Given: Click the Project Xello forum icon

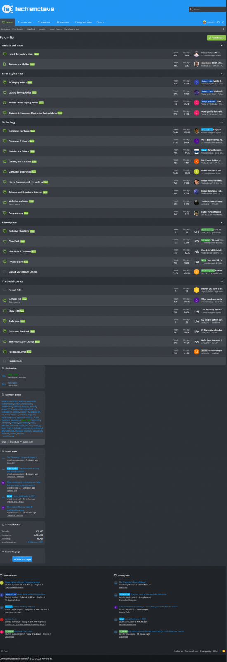Looking at the screenshot, I should pyautogui.click(x=5, y=290).
